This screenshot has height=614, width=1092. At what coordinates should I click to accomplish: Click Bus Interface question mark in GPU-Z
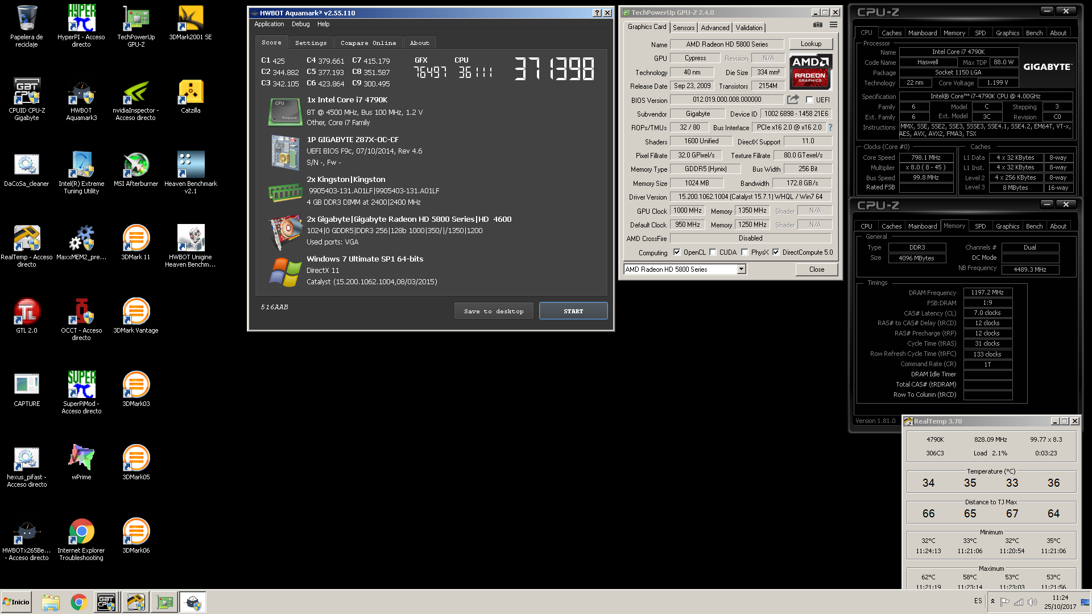point(830,127)
